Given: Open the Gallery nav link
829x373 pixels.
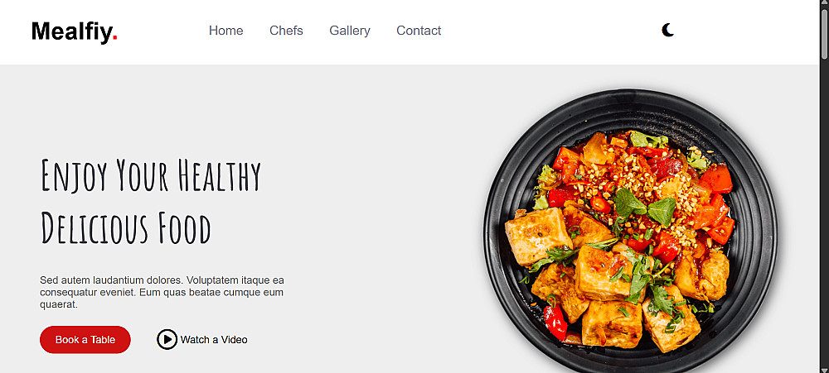Looking at the screenshot, I should pos(350,31).
